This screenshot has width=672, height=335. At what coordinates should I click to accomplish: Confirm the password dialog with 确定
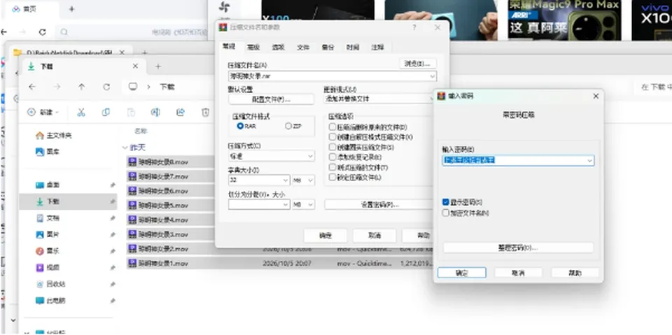coord(461,273)
